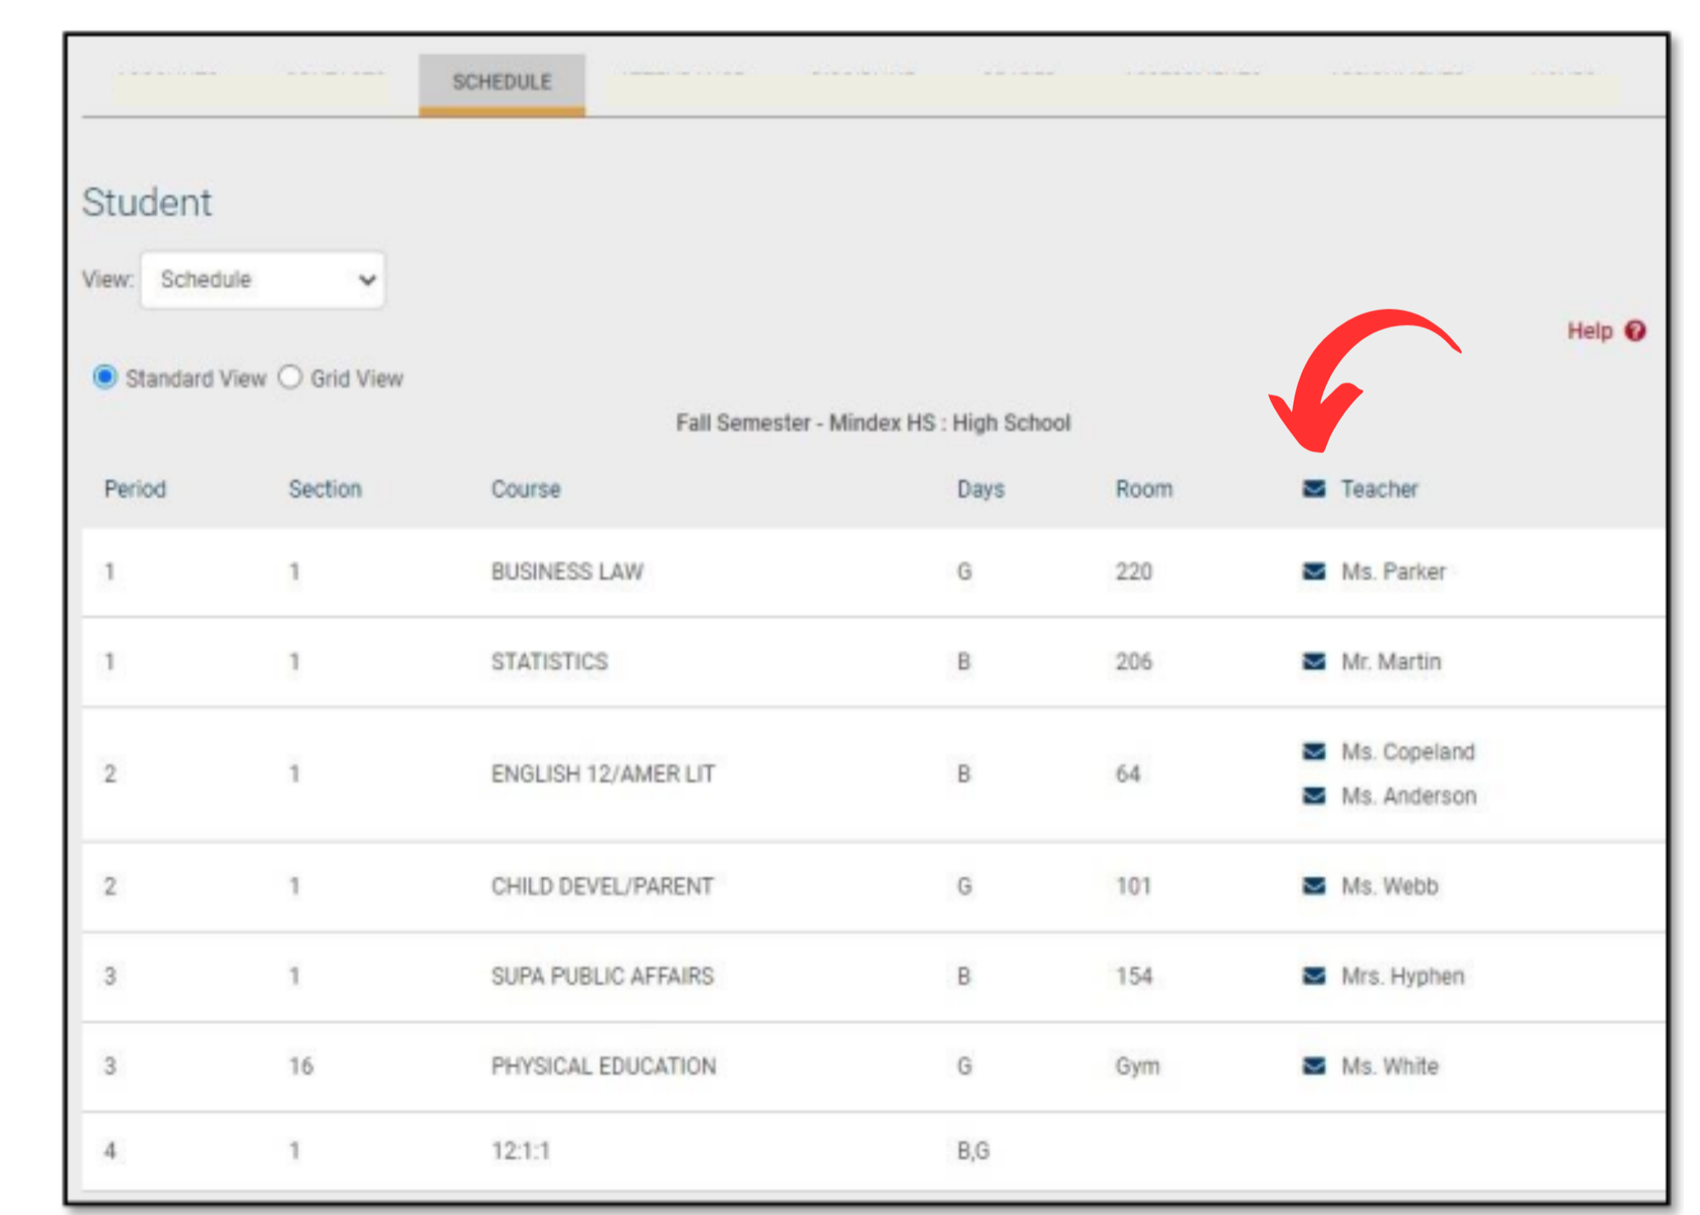Click the Room column header
Image resolution: width=1700 pixels, height=1215 pixels.
point(1144,489)
